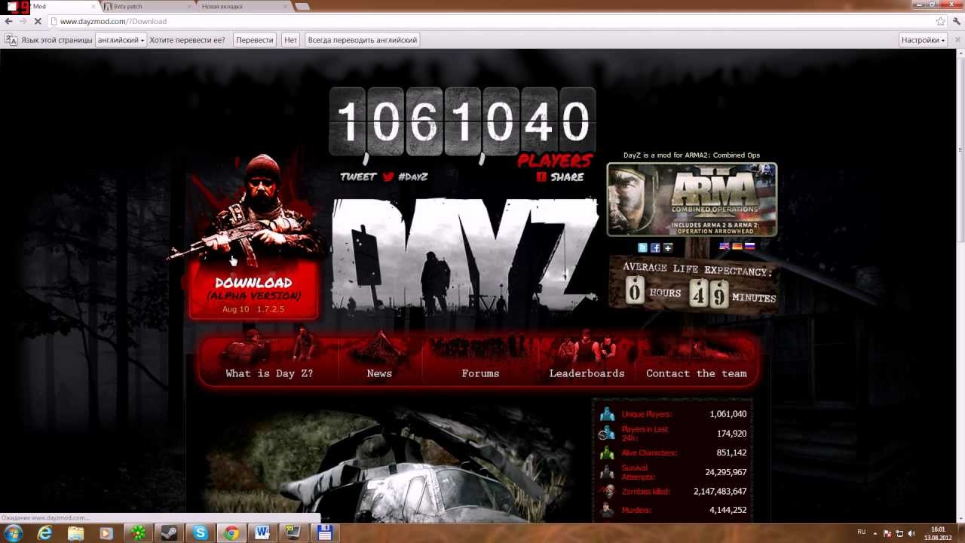The height and width of the screenshot is (543, 965).
Task: Open Windows Start menu
Action: (14, 532)
